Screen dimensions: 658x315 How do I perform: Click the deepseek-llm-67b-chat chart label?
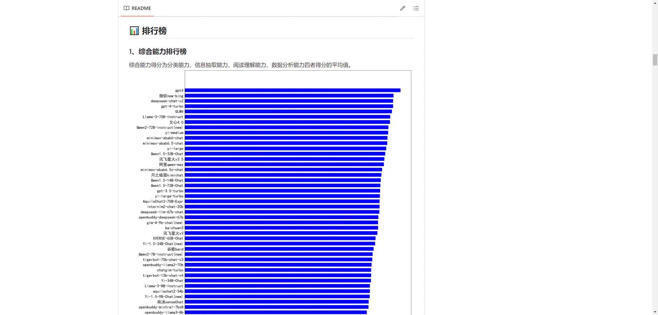162,212
